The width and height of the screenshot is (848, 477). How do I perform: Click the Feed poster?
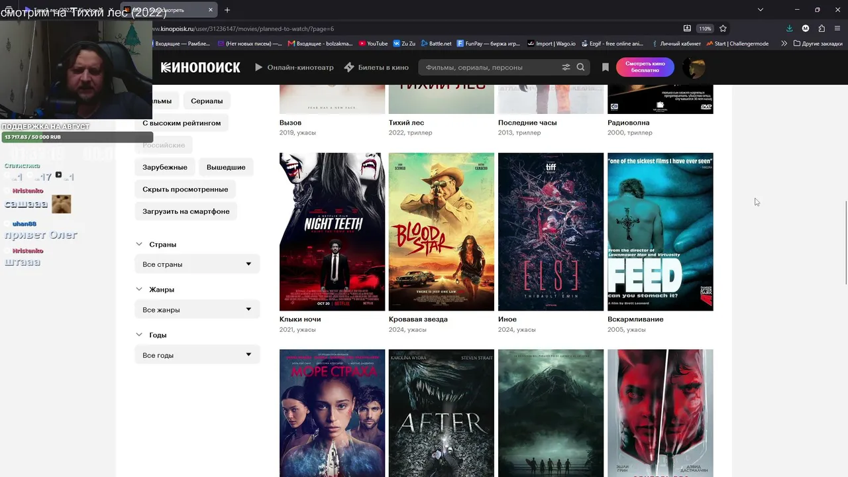(x=661, y=232)
